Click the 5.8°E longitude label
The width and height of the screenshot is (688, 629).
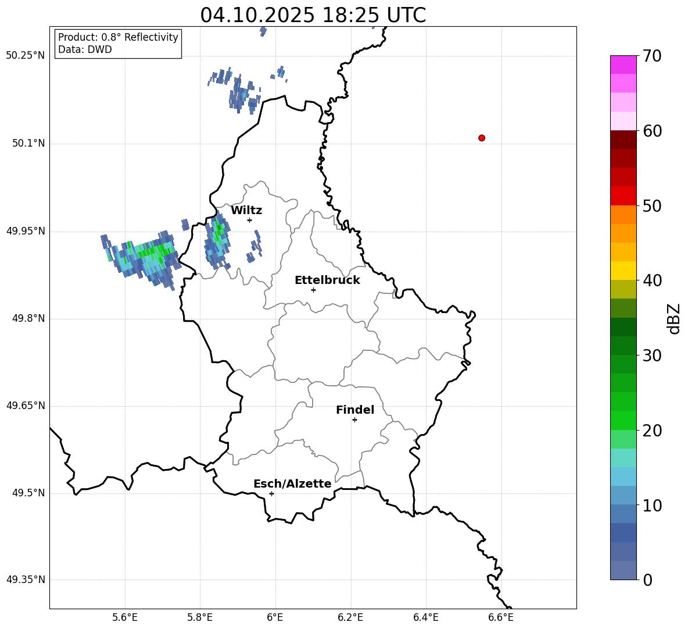click(x=200, y=617)
